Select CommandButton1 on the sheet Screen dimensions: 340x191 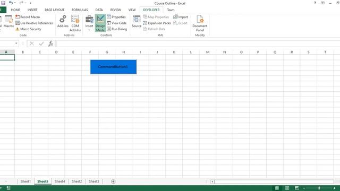pyautogui.click(x=113, y=67)
